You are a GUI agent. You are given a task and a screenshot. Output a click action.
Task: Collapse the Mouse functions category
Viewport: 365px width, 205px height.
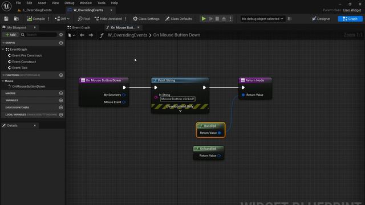click(3, 81)
